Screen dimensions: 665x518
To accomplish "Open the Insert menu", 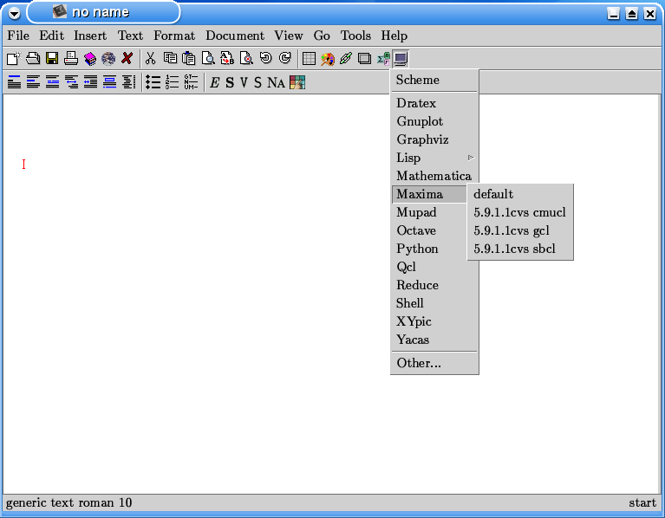I will point(90,36).
